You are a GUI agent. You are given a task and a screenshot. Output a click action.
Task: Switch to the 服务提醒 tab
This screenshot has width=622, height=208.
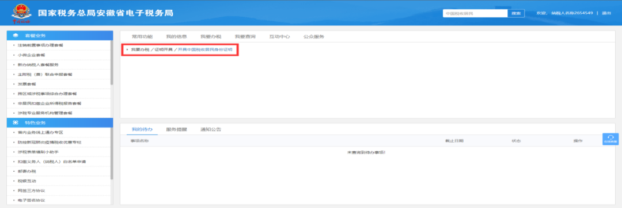coord(177,129)
